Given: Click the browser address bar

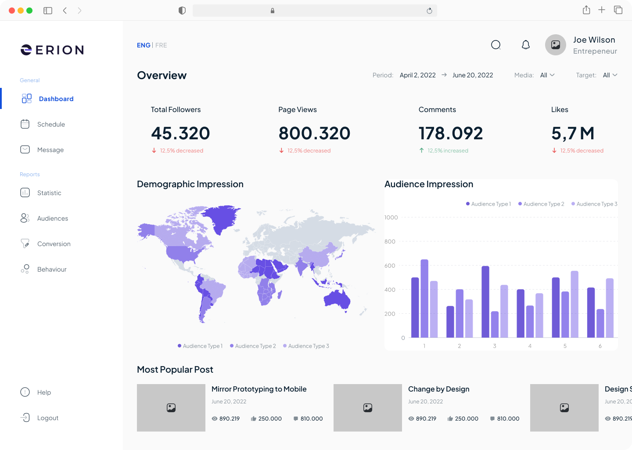Looking at the screenshot, I should 315,11.
